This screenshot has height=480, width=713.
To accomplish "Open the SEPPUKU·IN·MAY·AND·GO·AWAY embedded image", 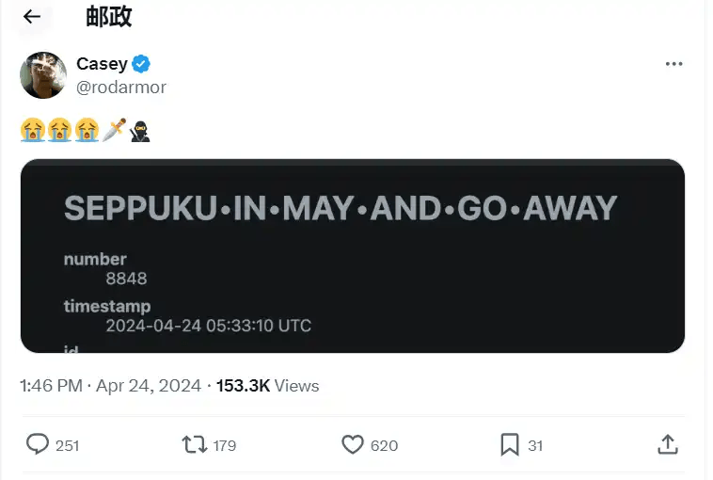I will 352,256.
